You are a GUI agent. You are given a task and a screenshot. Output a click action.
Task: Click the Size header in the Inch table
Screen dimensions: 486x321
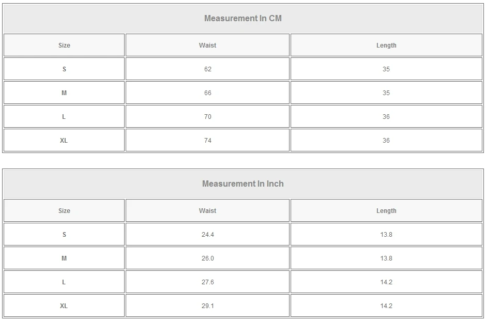pyautogui.click(x=64, y=211)
